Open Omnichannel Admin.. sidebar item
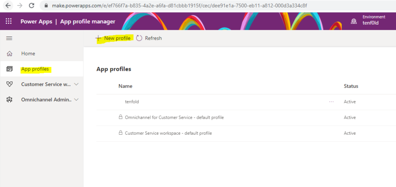 (x=47, y=100)
